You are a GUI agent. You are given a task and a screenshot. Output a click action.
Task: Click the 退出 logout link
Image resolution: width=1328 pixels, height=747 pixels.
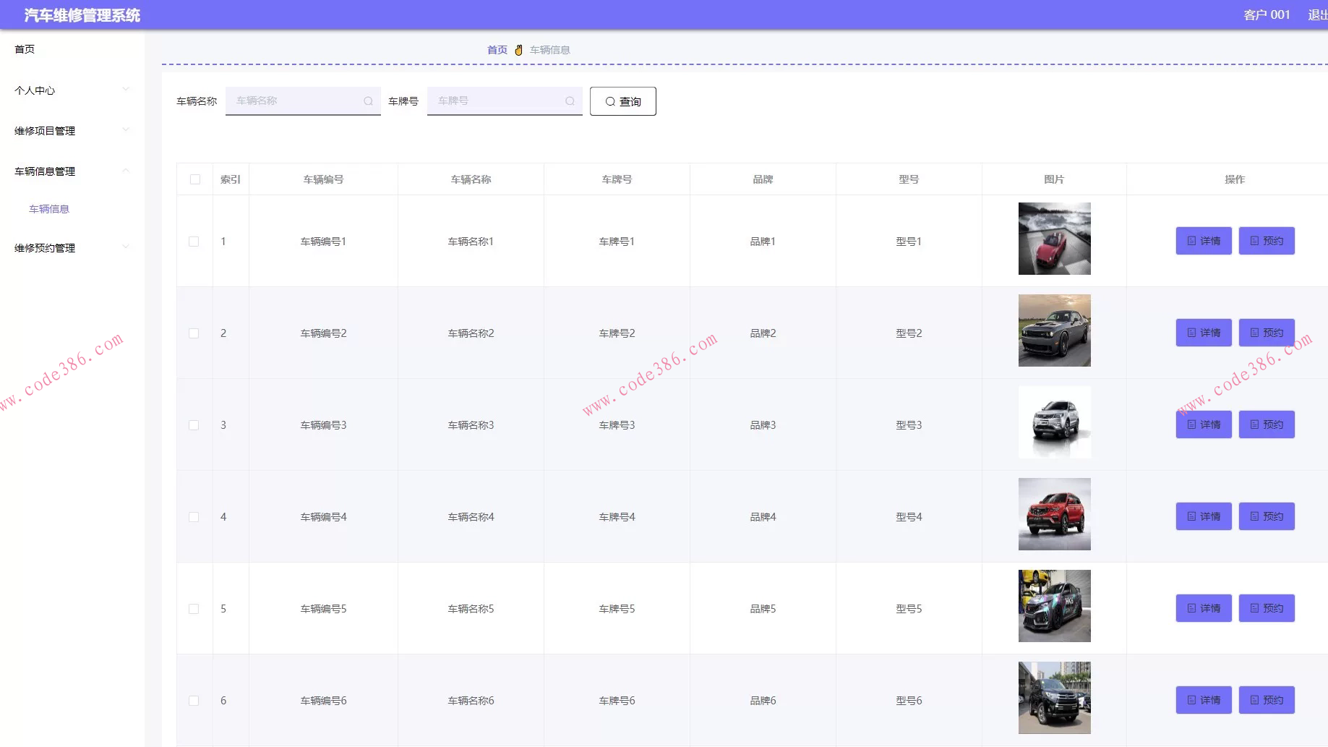[1316, 15]
